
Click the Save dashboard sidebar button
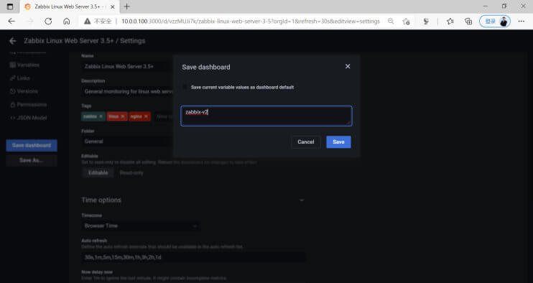32,145
